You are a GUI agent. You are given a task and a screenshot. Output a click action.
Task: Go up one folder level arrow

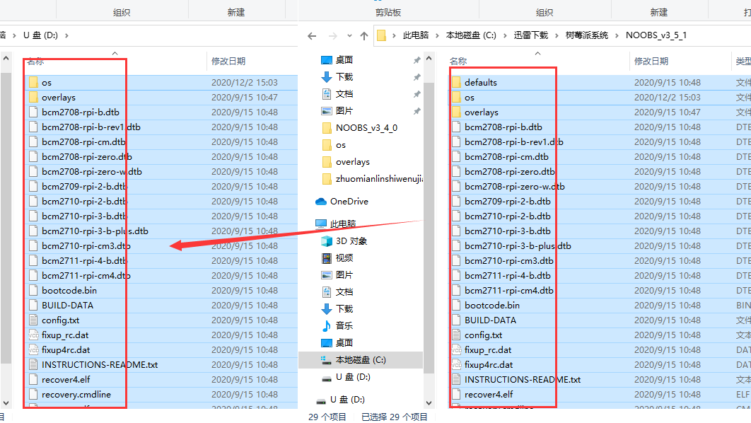tap(364, 36)
